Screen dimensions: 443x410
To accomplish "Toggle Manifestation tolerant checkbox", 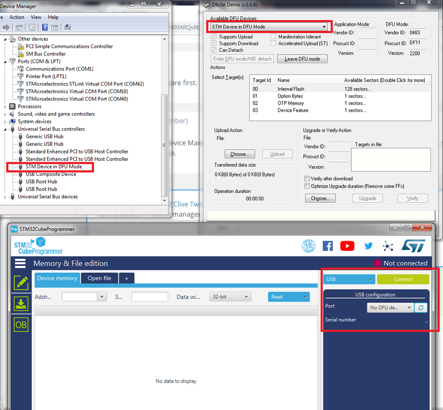I will [273, 36].
